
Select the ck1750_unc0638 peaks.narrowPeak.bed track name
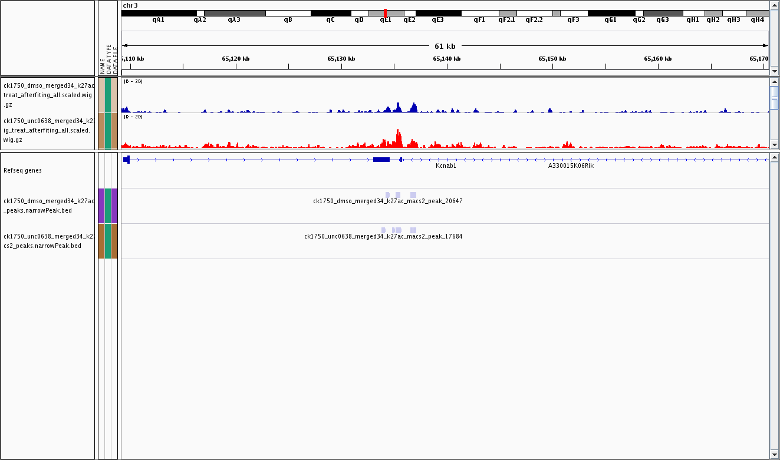pos(47,241)
